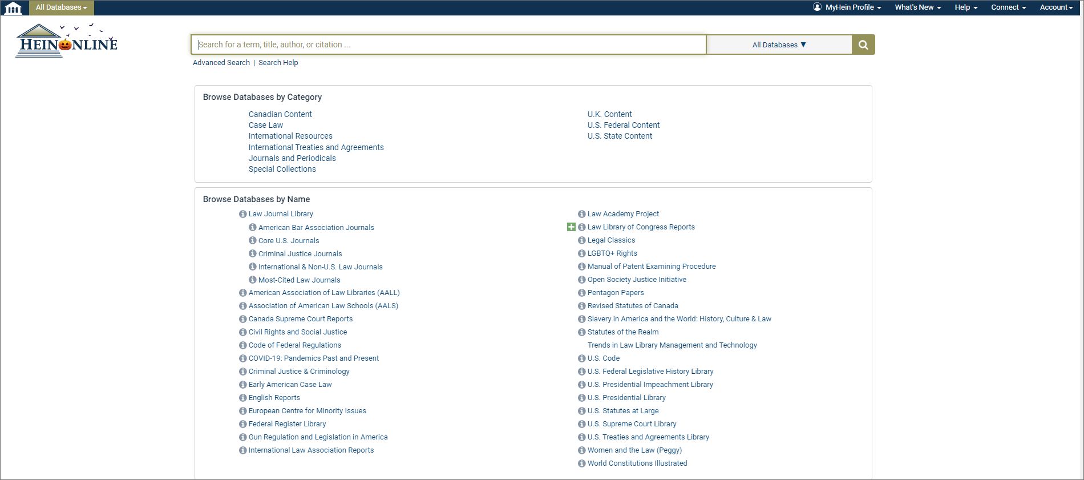Open the Search Help link
Image resolution: width=1084 pixels, height=480 pixels.
click(278, 63)
